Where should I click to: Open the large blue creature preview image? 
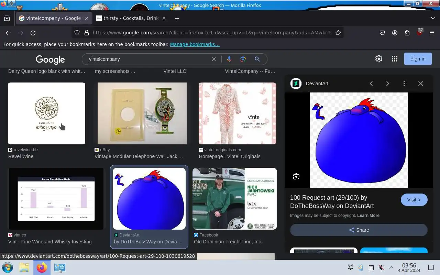[x=359, y=140]
